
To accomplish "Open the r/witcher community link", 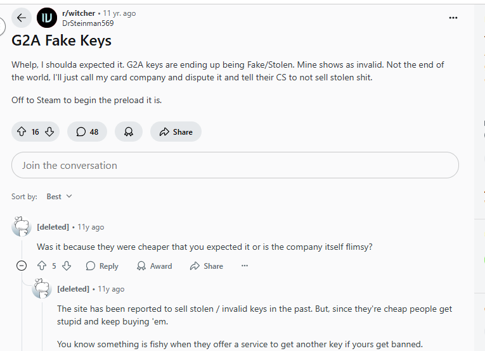I will [x=77, y=13].
